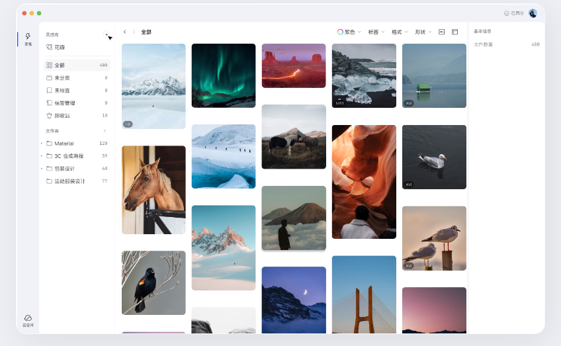Open the ice chunks beach thumbnail
Image resolution: width=561 pixels, height=346 pixels.
[x=364, y=75]
